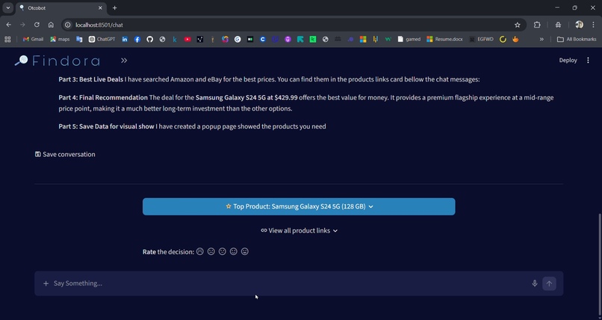The image size is (602, 320).
Task: Open the Deploy menu
Action: [x=568, y=61]
